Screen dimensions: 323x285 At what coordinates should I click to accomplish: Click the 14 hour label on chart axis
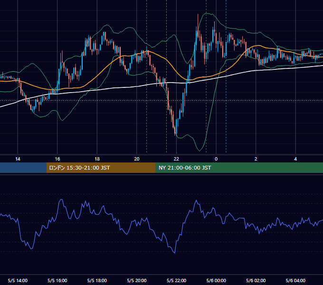[x=18, y=159]
